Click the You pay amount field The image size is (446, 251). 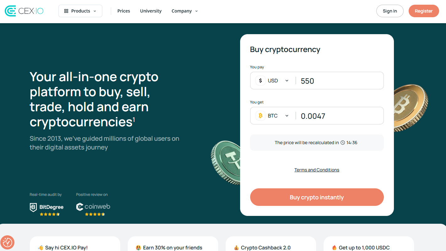(339, 81)
